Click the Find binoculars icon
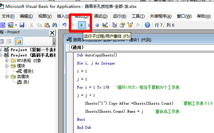214x133 pixels. [x=54, y=25]
